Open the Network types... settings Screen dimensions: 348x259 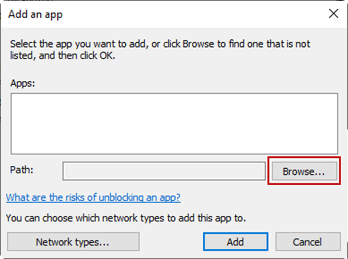[x=73, y=242]
